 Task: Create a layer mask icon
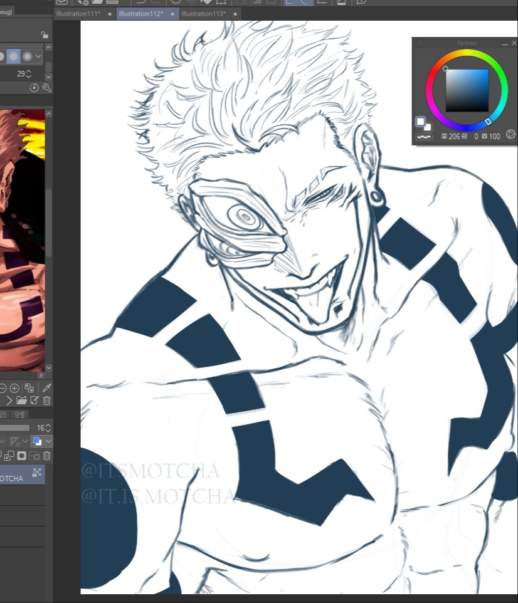tap(21, 456)
